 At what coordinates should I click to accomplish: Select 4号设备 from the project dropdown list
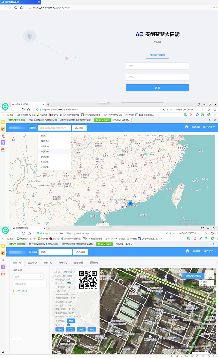(x=45, y=152)
